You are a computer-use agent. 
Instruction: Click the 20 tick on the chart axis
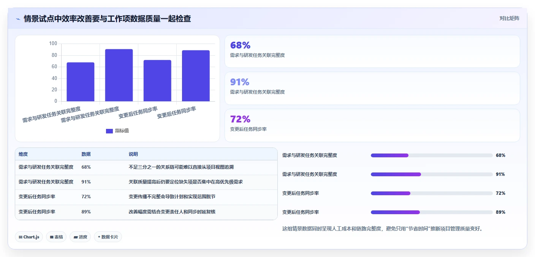click(x=54, y=90)
